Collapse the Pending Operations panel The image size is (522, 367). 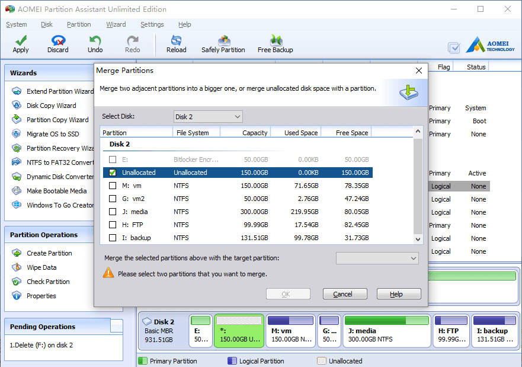[117, 325]
